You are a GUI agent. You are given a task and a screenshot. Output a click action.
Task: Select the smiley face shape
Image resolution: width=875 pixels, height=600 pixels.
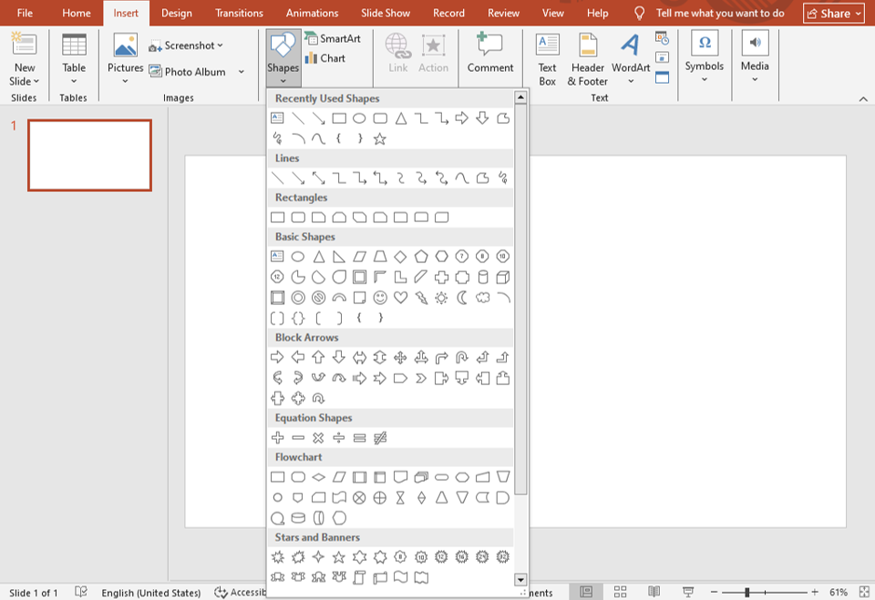pyautogui.click(x=380, y=298)
